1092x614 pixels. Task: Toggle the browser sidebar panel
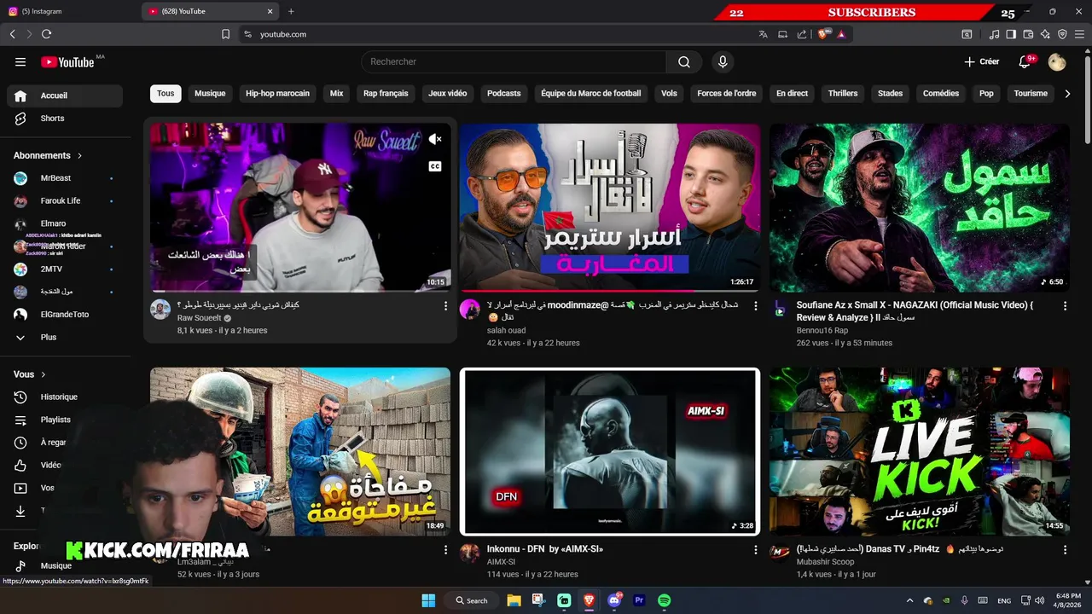(x=1011, y=34)
